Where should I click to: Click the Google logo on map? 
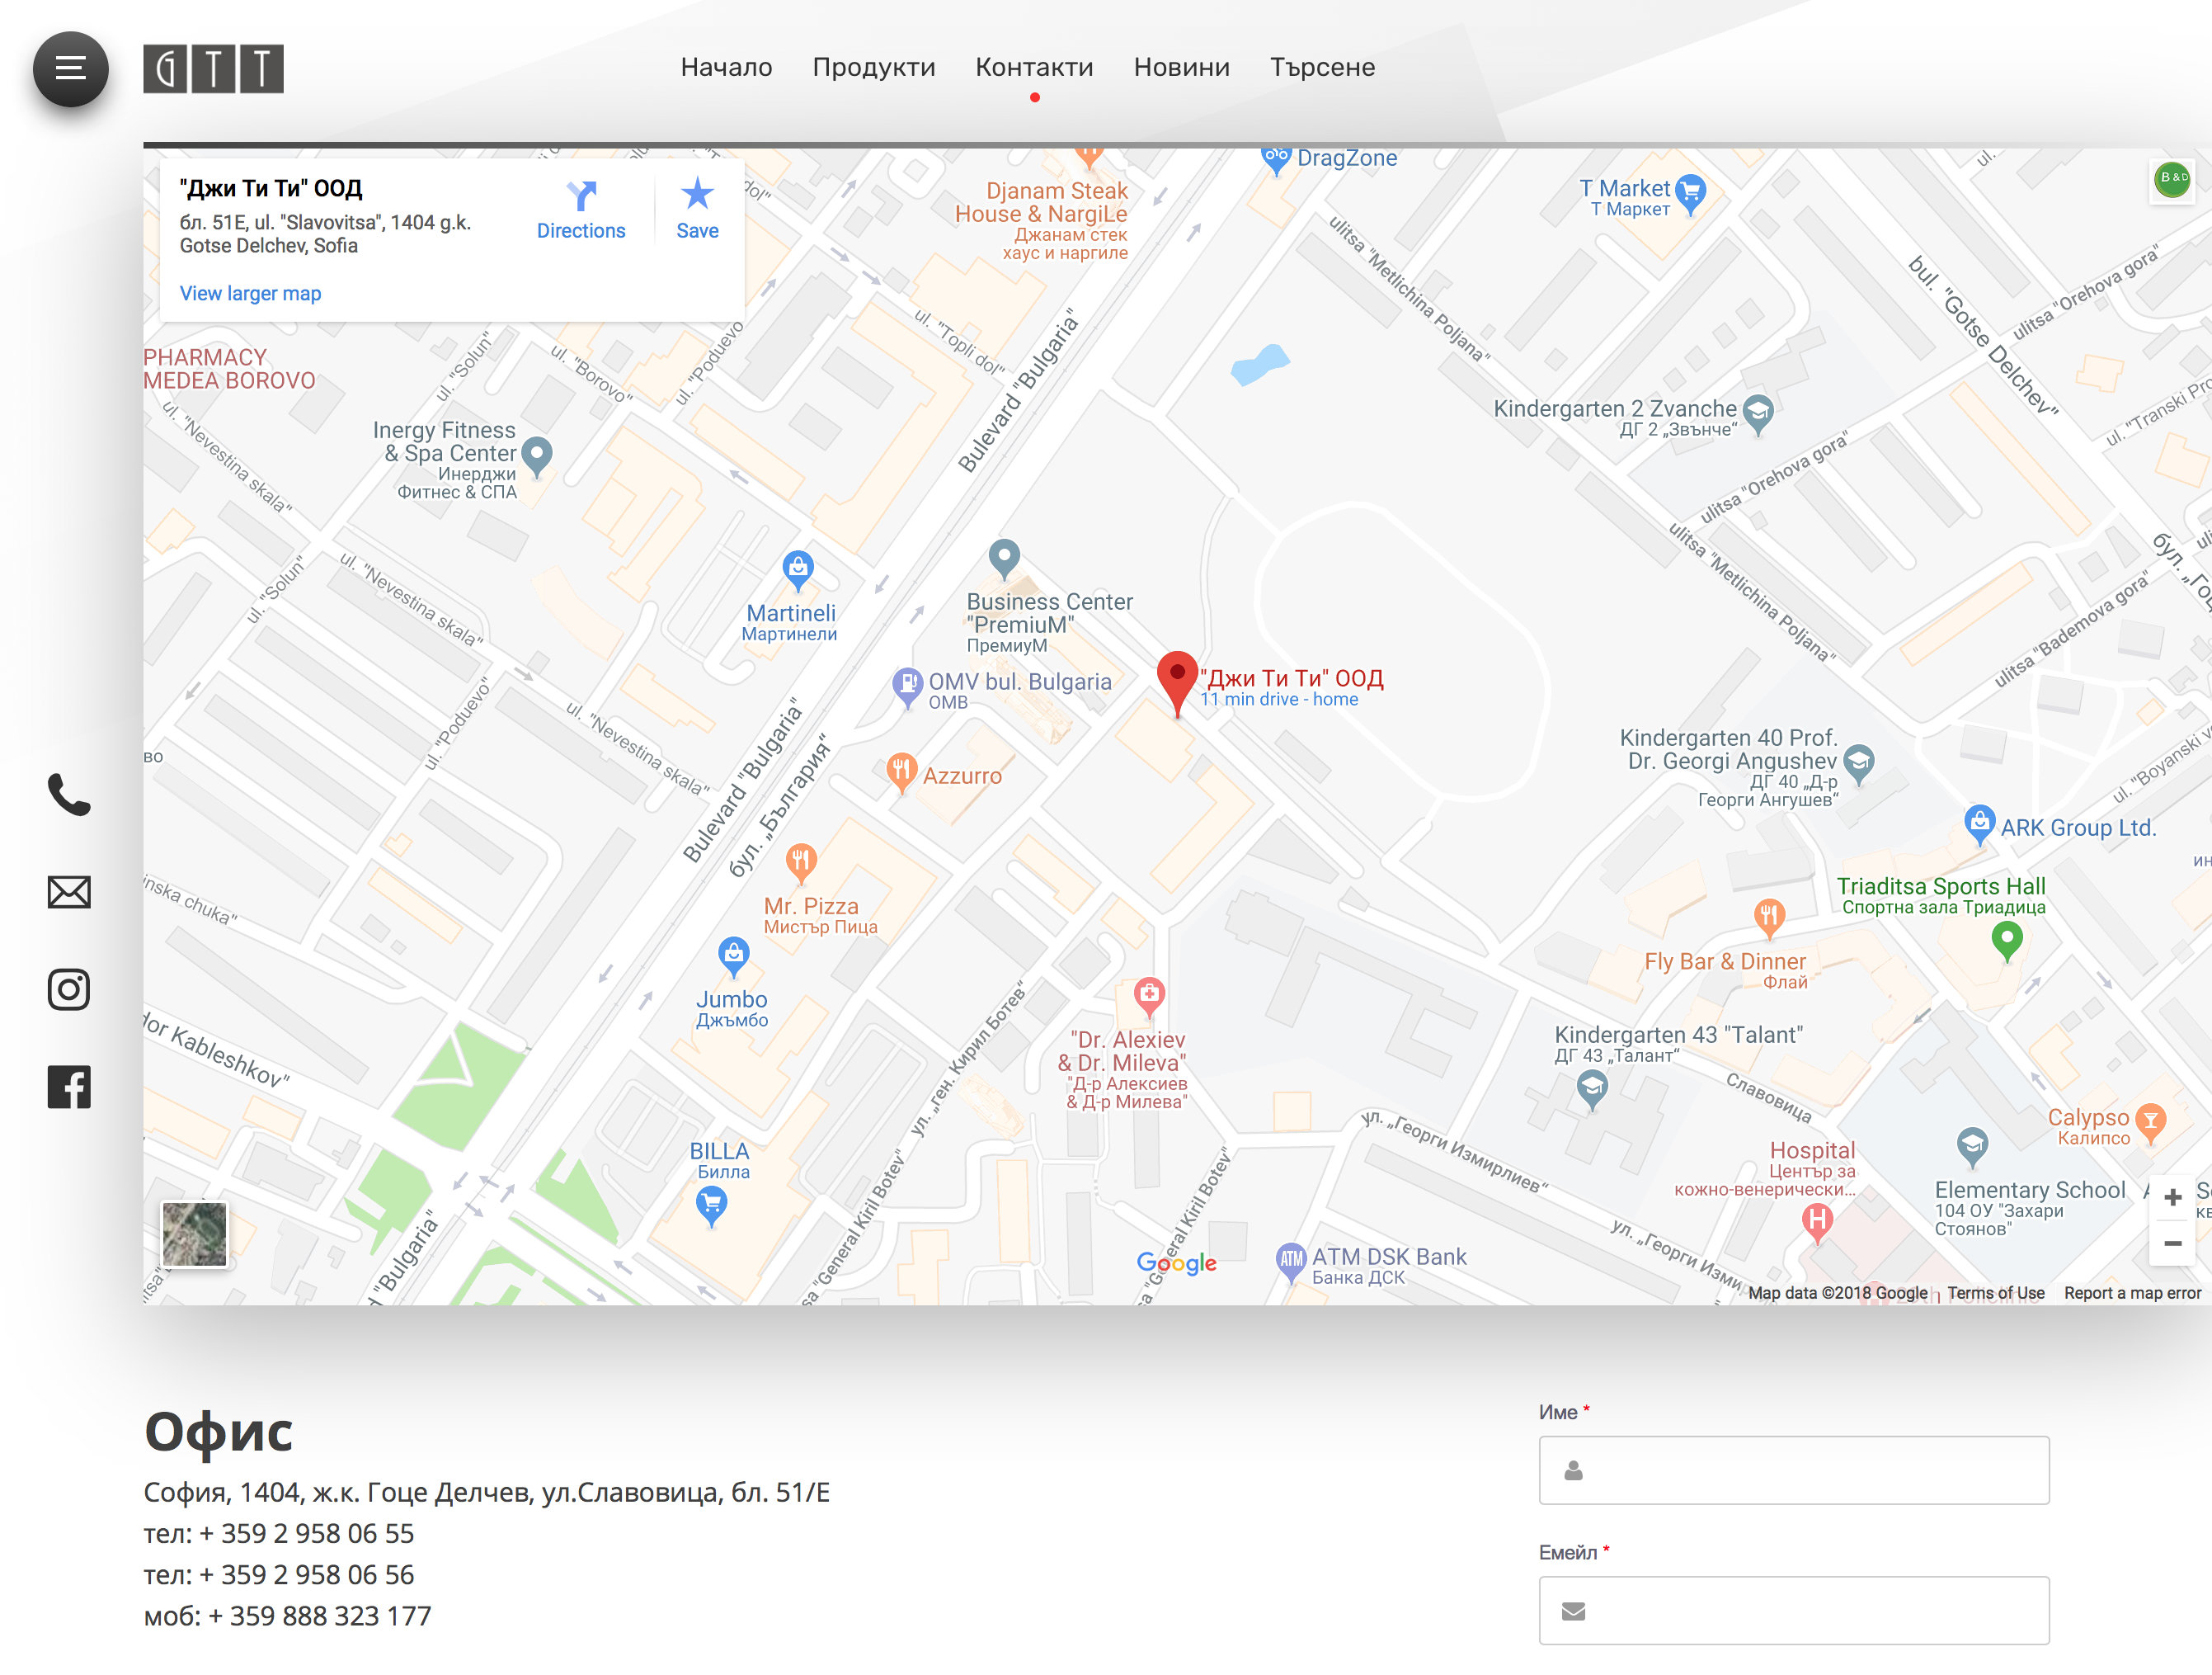(x=1176, y=1262)
